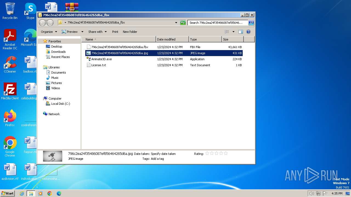Open FileZilla Client shortcut
This screenshot has height=197, width=351.
click(10, 91)
